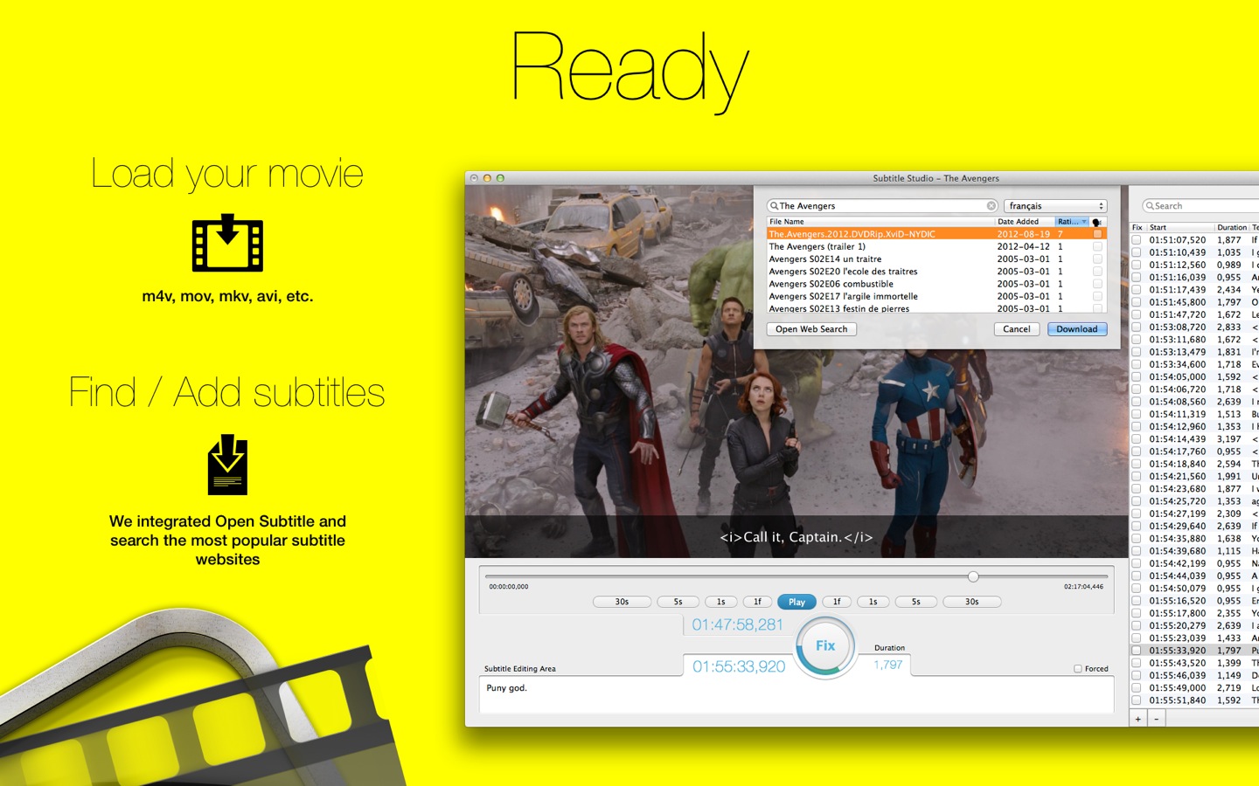Click in the The Avengers search input field
Screen dimensions: 1259x786
pyautogui.click(x=882, y=206)
